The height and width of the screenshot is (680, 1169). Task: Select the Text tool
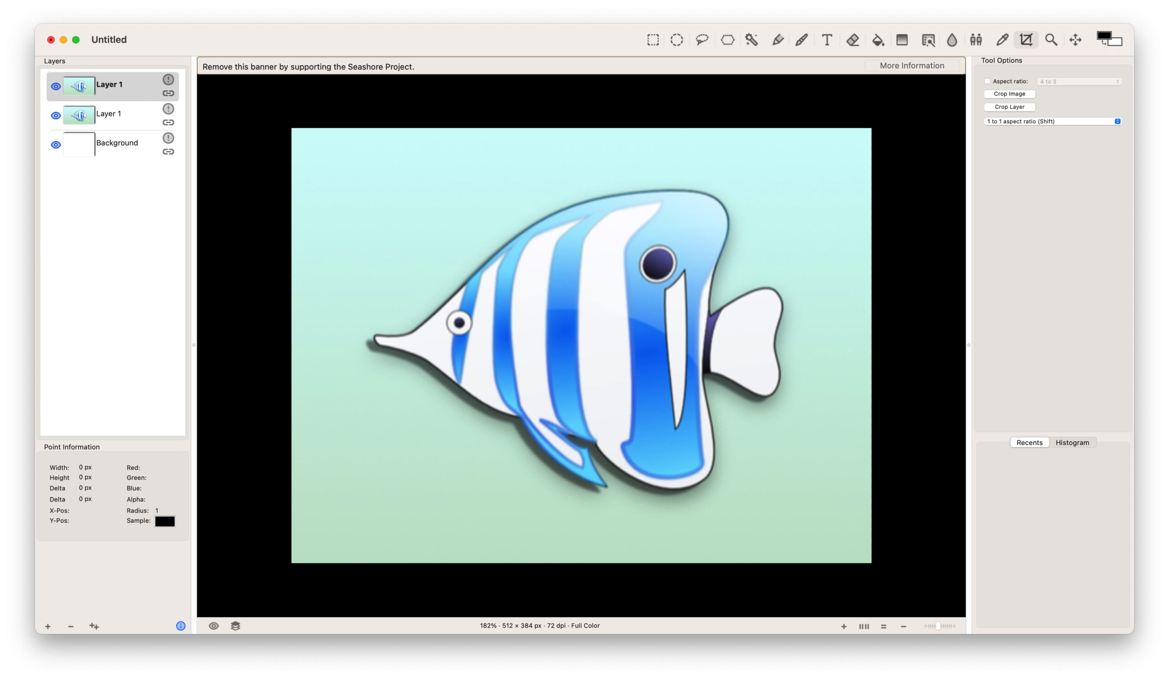point(827,40)
